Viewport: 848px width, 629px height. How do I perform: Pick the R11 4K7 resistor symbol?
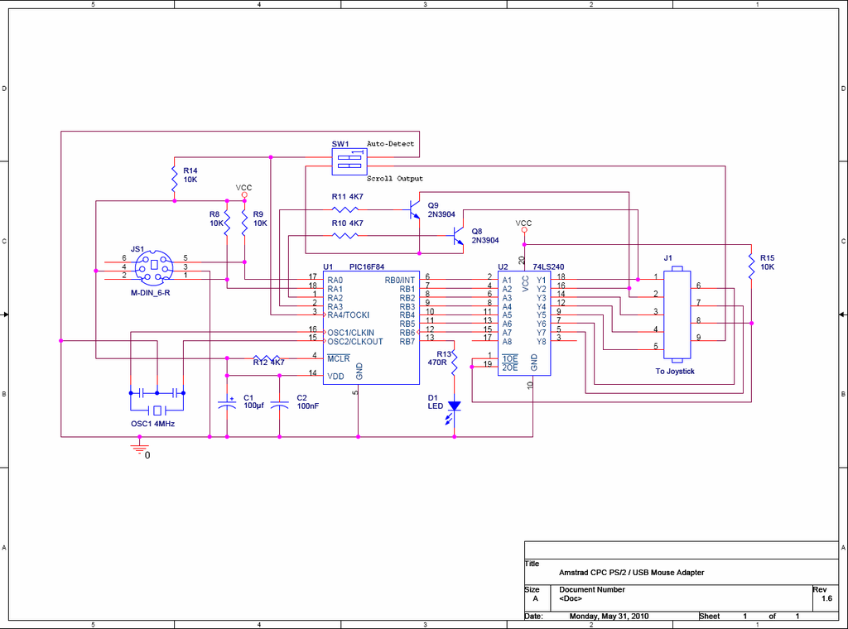pos(344,209)
